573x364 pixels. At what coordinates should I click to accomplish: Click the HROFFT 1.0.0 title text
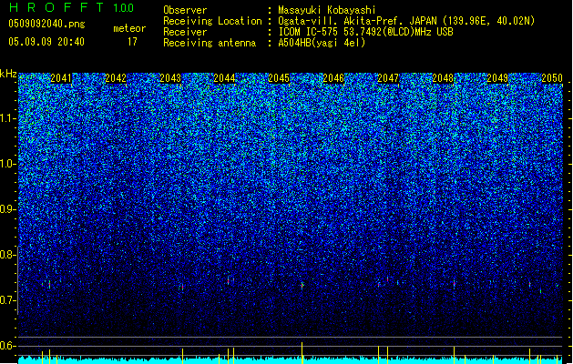click(x=71, y=7)
